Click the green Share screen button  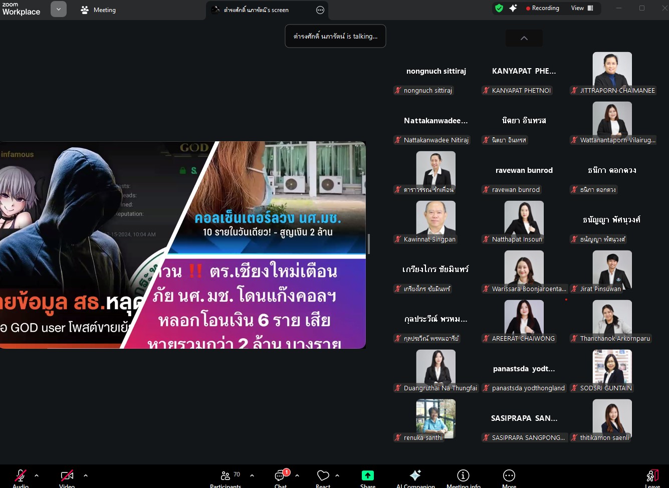[368, 476]
